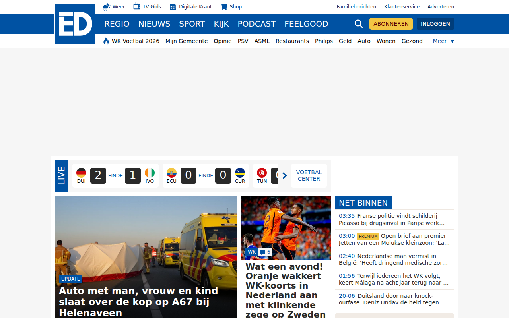This screenshot has width=509, height=318.
Task: Open 03:35 item about Picasso schilderij
Action: pos(394,219)
